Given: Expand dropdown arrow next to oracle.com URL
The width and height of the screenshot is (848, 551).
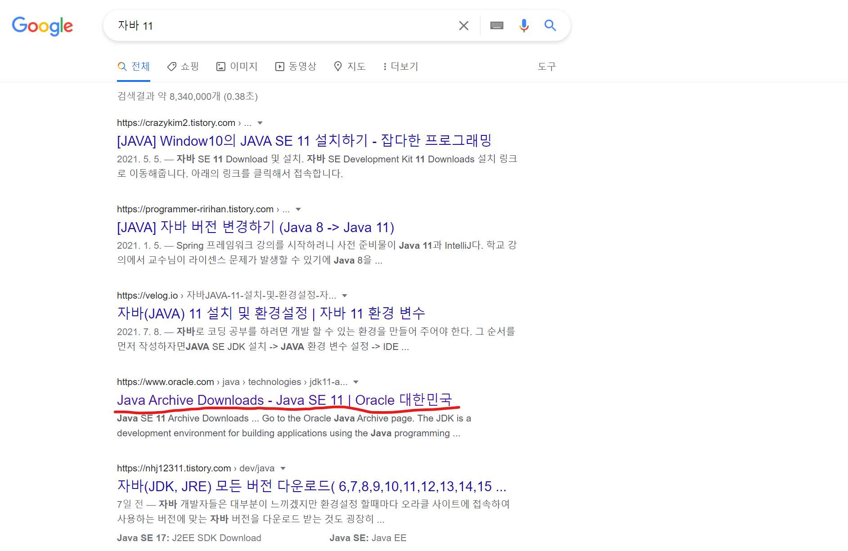Looking at the screenshot, I should 356,382.
